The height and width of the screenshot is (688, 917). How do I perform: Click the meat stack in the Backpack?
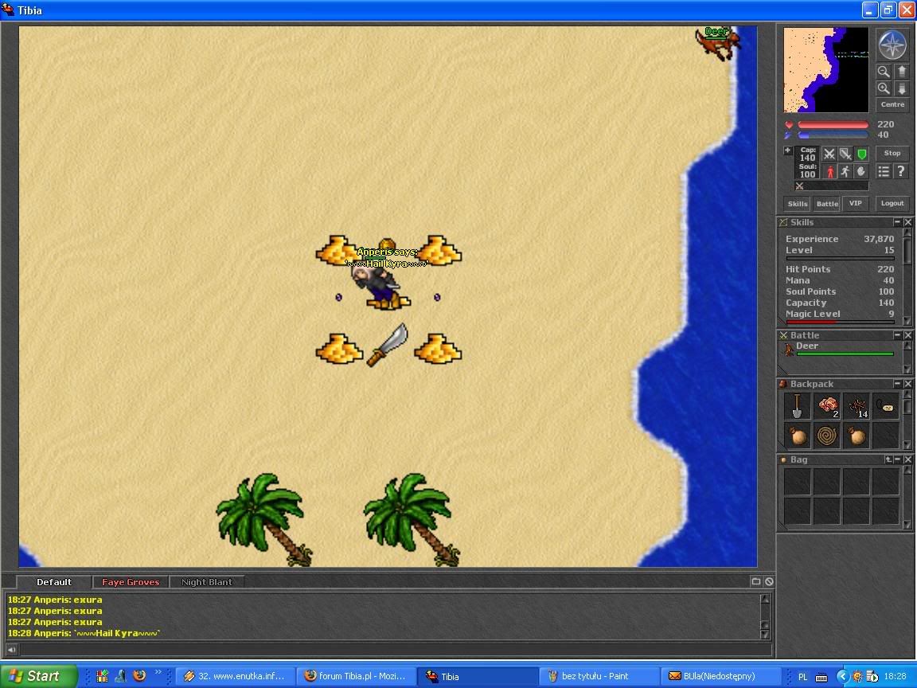pos(827,406)
